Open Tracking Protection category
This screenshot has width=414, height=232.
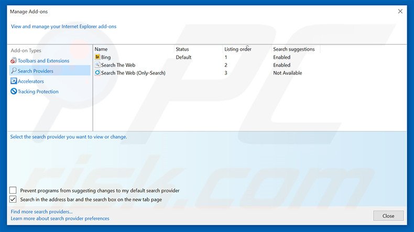pos(38,92)
